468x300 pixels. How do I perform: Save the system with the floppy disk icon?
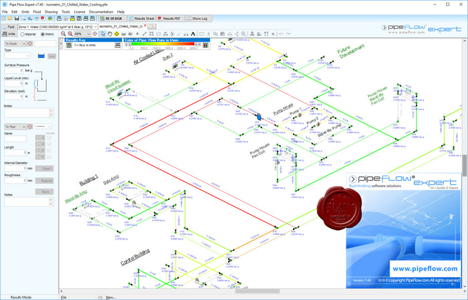click(x=17, y=18)
